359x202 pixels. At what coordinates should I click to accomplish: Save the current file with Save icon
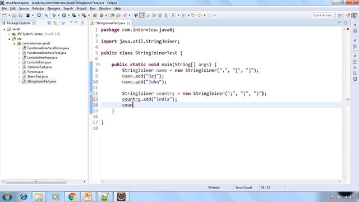tap(14, 15)
